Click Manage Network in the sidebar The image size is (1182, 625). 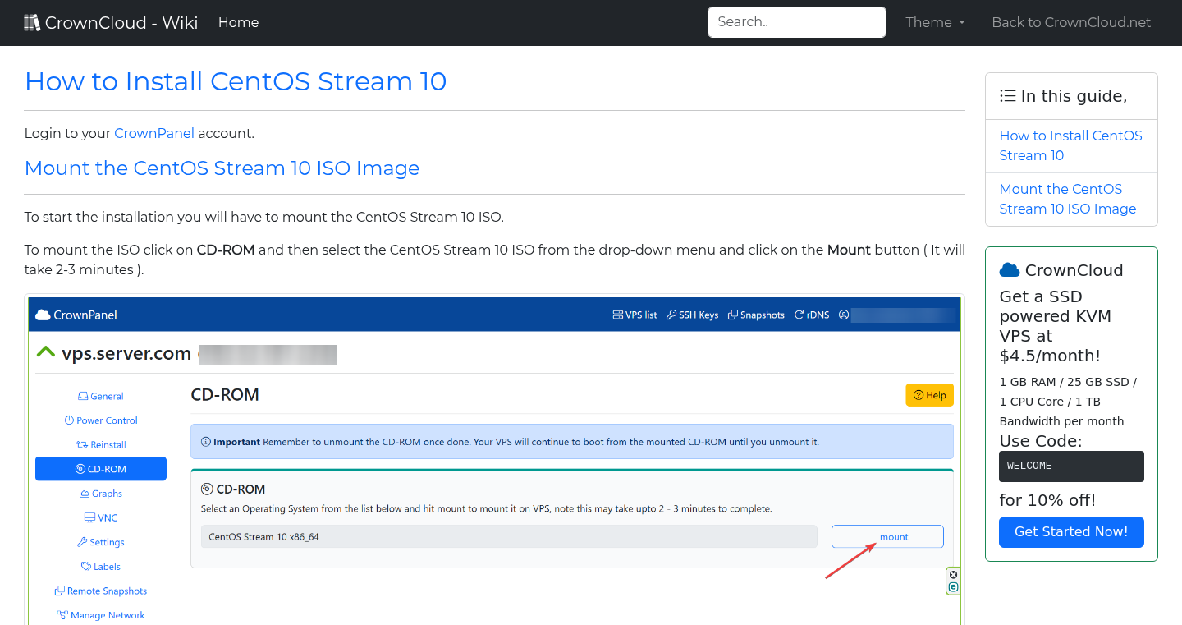click(100, 614)
